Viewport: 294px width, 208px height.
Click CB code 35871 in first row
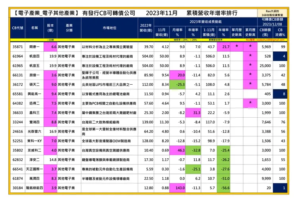pos(17,47)
